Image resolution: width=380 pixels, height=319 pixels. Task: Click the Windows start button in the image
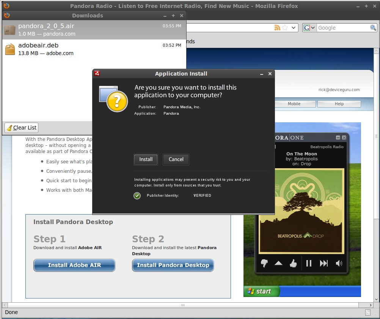click(x=262, y=291)
